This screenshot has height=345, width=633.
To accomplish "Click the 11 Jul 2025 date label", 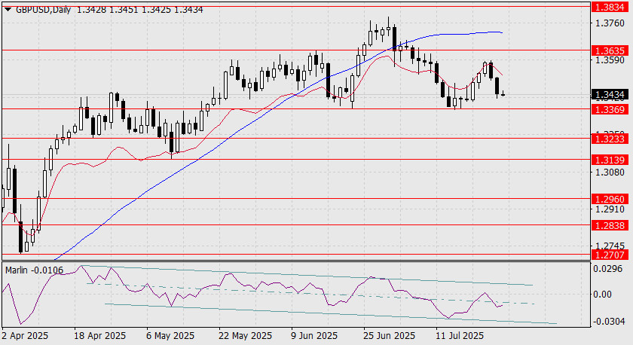I will (x=460, y=336).
